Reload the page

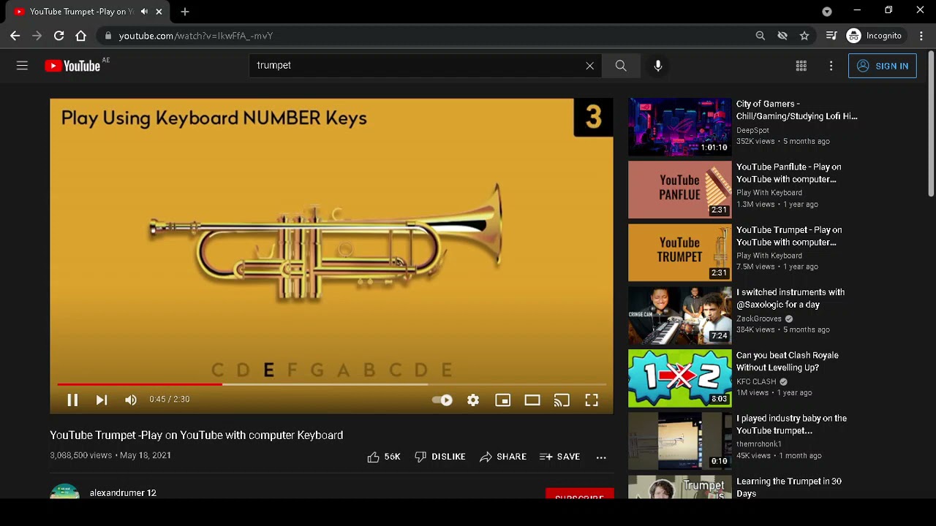click(x=59, y=36)
